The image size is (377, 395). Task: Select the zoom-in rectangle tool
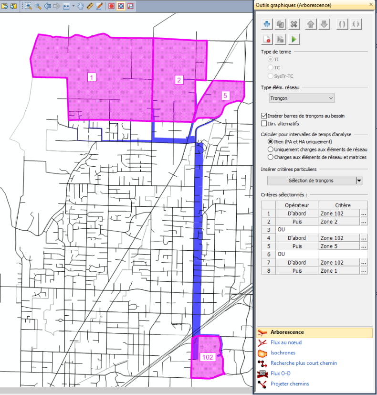[28, 6]
